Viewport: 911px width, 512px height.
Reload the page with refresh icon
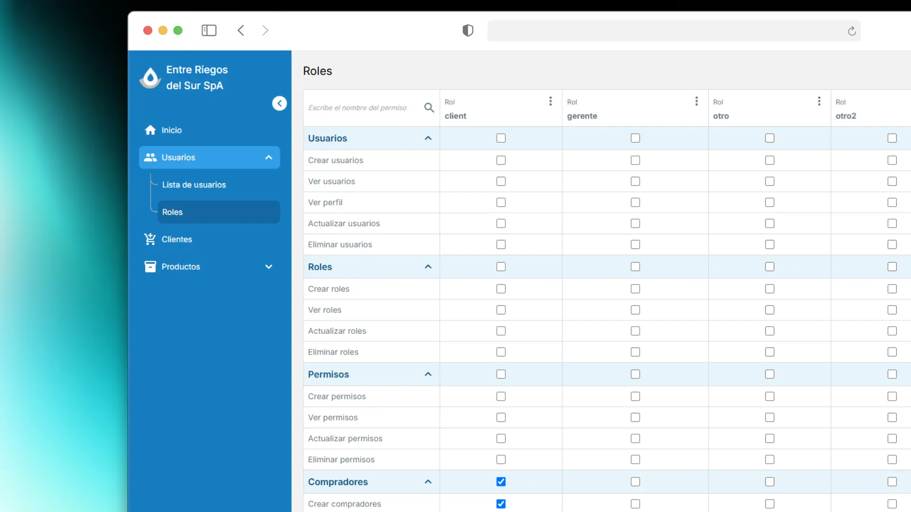pos(852,31)
